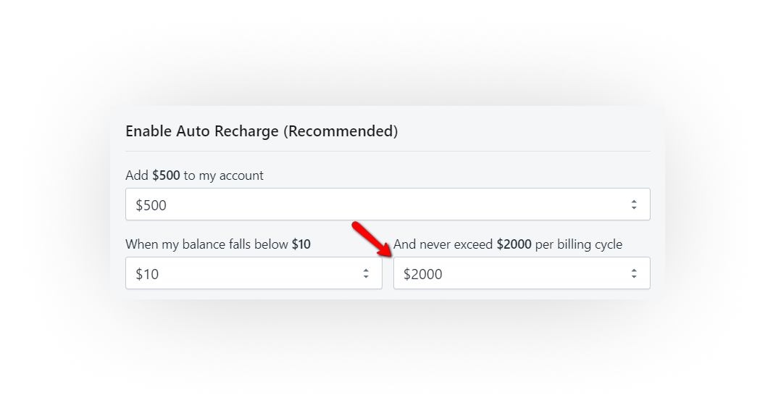Click the 'And never exceed' label text

[443, 244]
